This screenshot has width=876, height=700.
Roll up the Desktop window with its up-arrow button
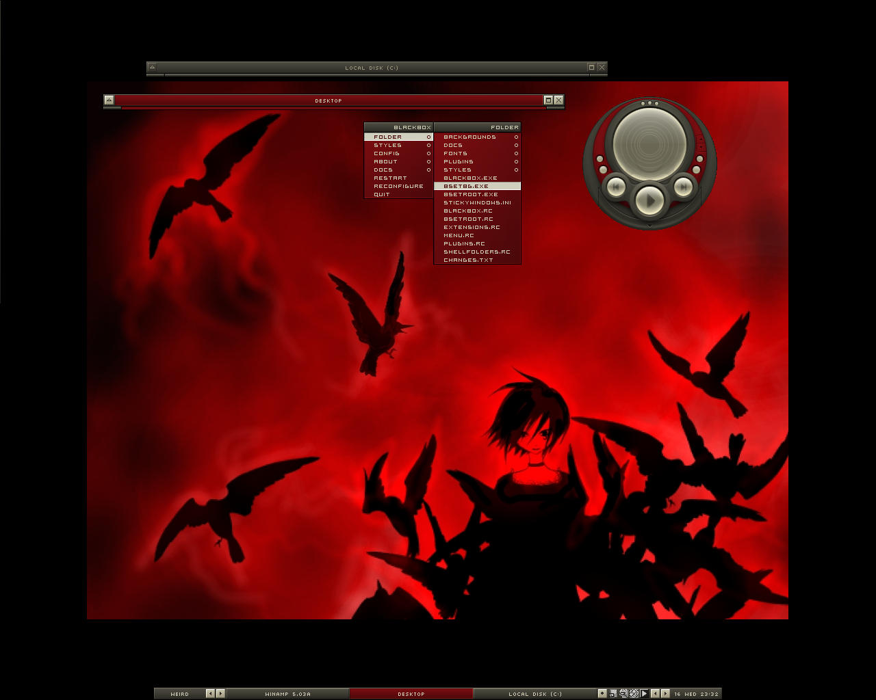[x=109, y=100]
